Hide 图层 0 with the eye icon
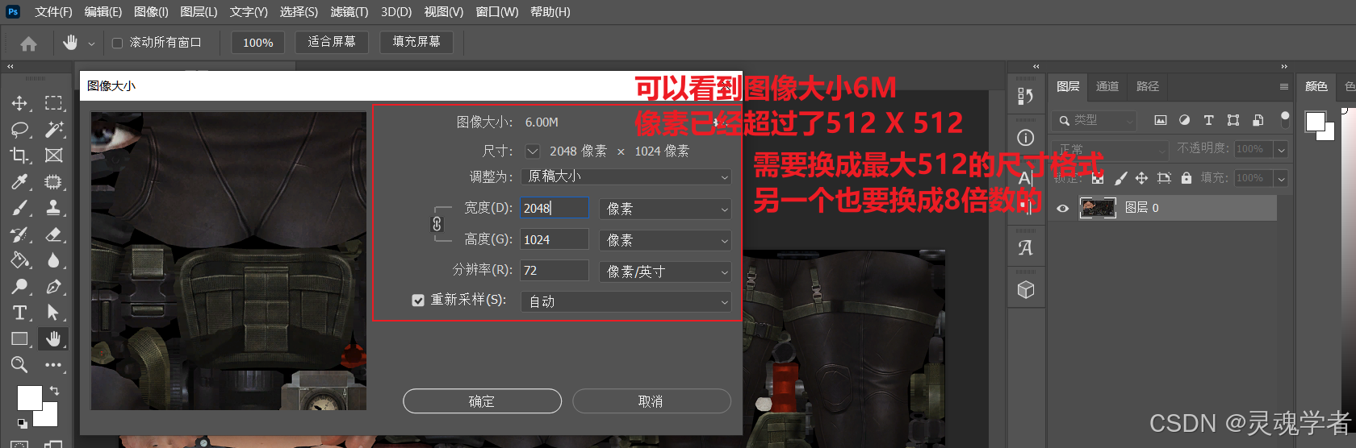Viewport: 1356px width, 448px height. click(x=1063, y=208)
